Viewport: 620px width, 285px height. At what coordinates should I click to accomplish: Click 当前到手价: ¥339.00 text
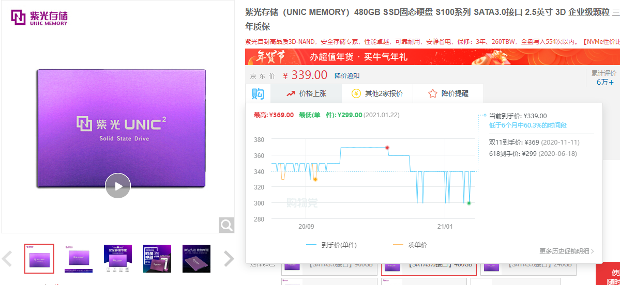coord(518,116)
